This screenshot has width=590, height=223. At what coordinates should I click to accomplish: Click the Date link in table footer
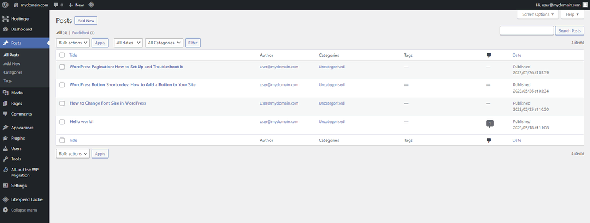point(517,140)
